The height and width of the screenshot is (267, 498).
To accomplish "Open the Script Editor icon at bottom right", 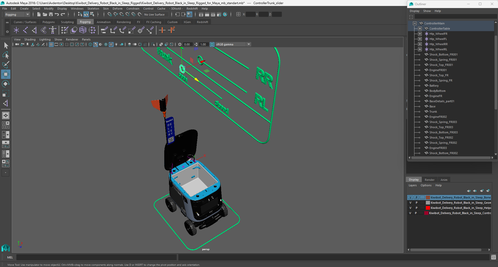I will 494,257.
